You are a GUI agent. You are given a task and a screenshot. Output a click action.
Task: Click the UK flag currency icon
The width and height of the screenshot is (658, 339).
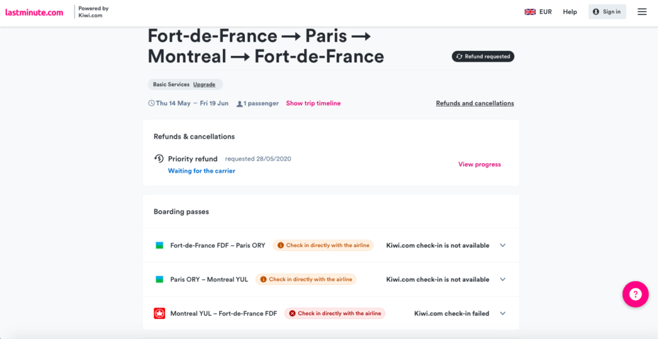coord(530,12)
